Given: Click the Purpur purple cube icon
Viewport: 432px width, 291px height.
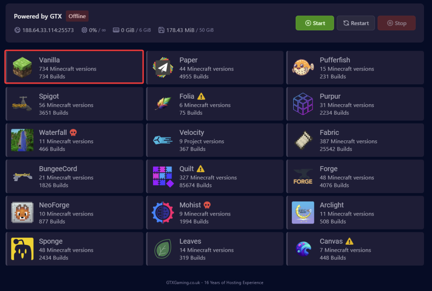Looking at the screenshot, I should pos(303,104).
